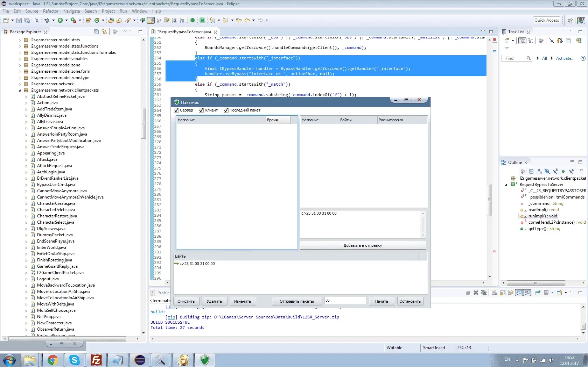Viewport: 588px width, 367px height.
Task: Open the Window menu
Action: 139,11
